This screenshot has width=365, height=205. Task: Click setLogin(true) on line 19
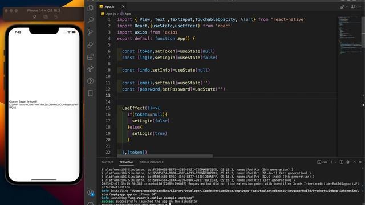click(x=149, y=133)
